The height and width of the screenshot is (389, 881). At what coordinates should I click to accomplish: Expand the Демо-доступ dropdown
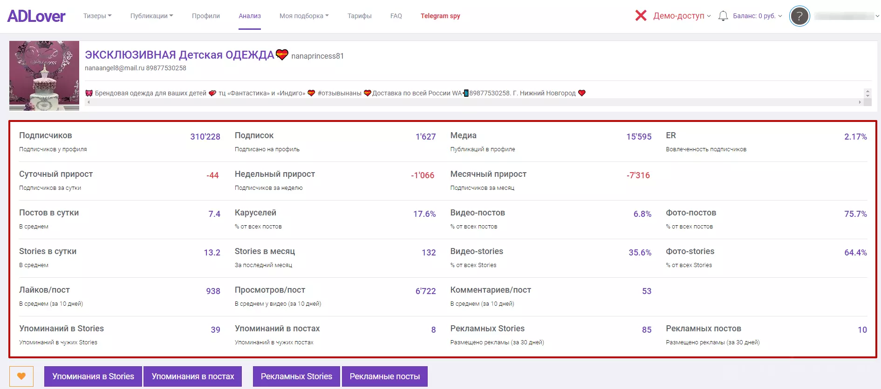682,16
